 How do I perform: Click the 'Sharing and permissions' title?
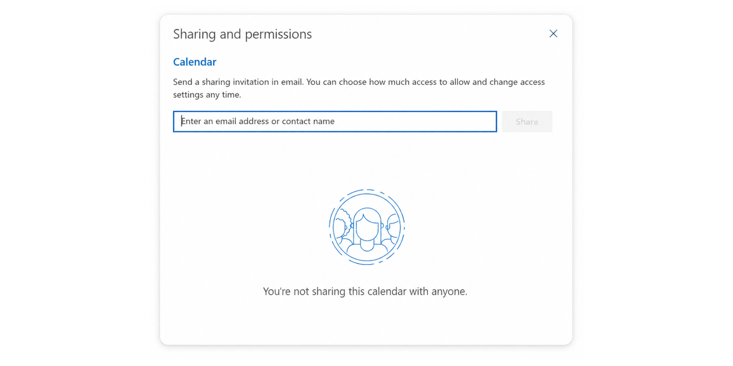tap(242, 34)
